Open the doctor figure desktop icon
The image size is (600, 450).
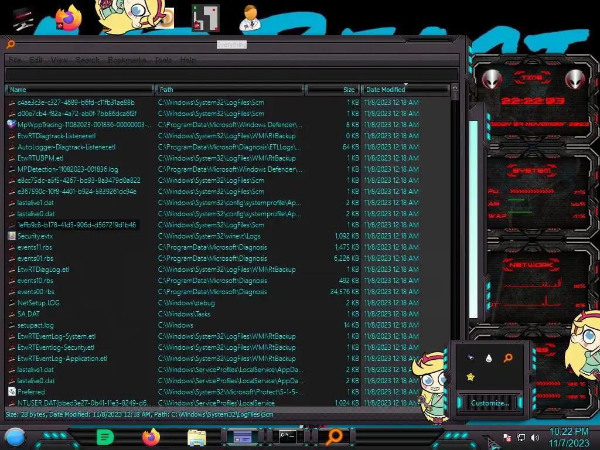click(251, 18)
